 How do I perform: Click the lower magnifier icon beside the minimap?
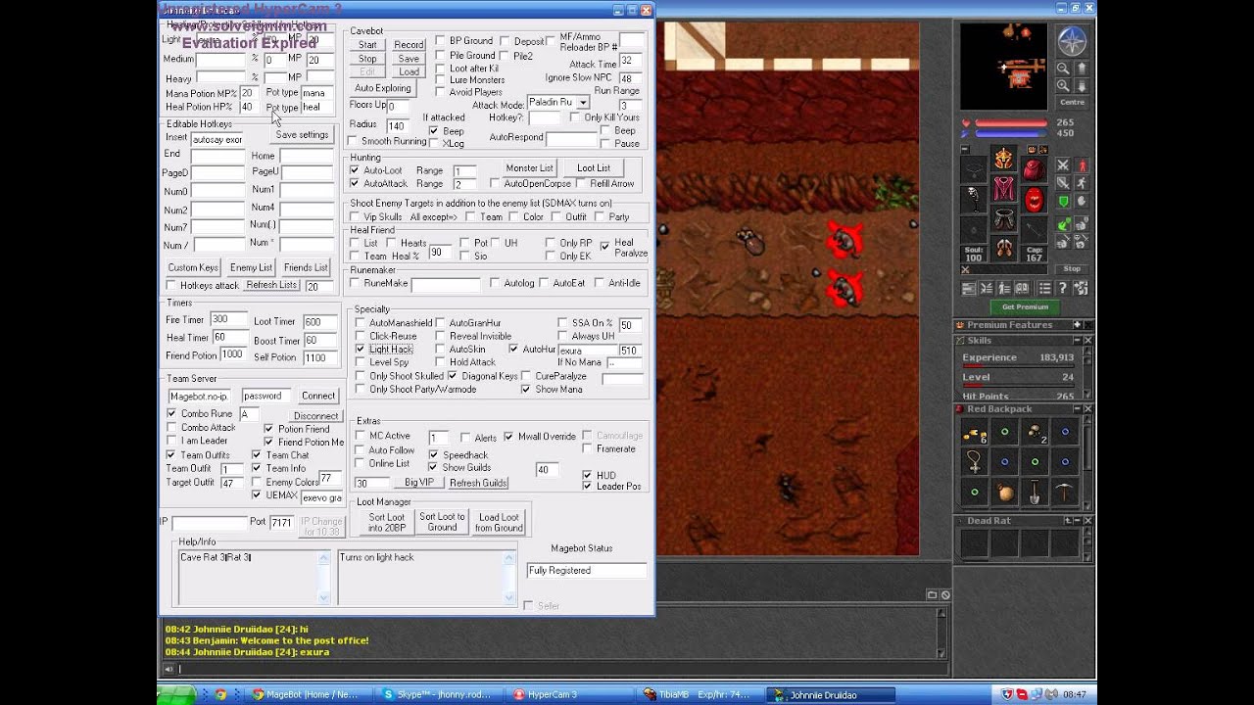click(x=1063, y=85)
